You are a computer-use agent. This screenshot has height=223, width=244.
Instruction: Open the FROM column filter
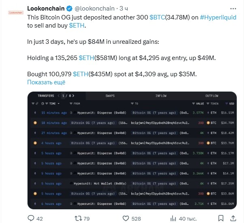[75, 104]
